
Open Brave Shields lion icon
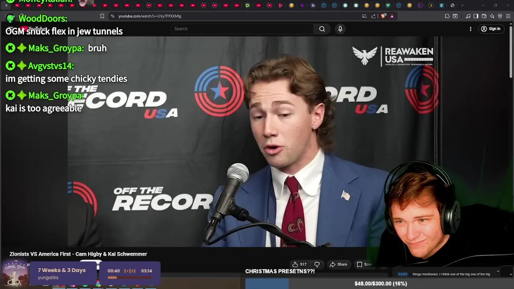383,16
